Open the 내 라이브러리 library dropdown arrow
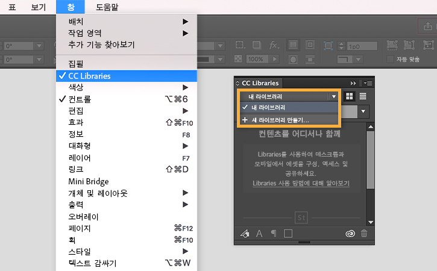This screenshot has width=437, height=271. tap(333, 96)
